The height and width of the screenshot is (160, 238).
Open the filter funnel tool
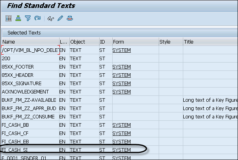tap(28, 18)
